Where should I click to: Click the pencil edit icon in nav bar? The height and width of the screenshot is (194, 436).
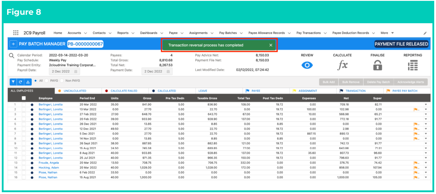pyautogui.click(x=425, y=33)
